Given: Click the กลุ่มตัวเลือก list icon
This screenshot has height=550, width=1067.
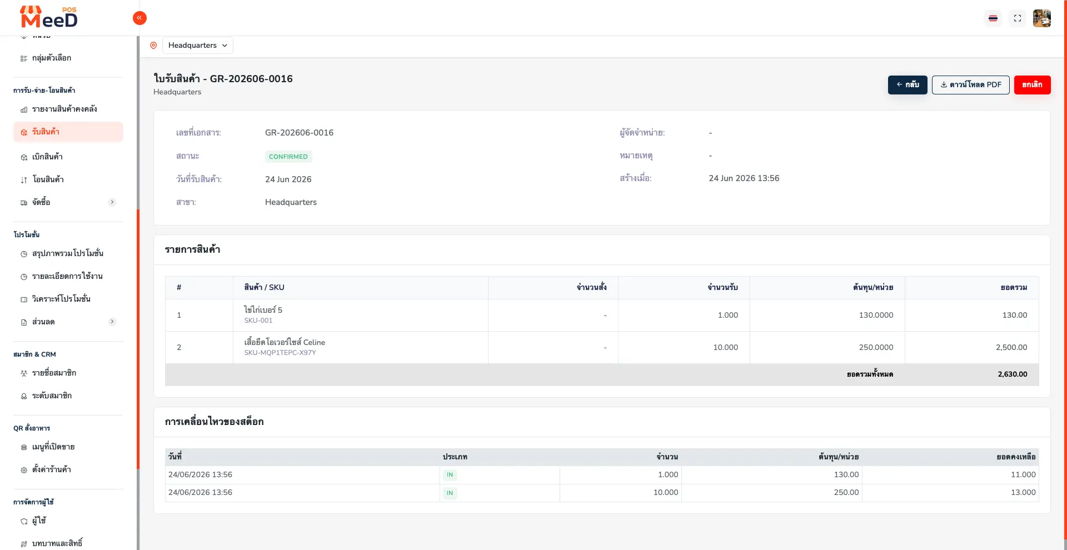Looking at the screenshot, I should [x=24, y=58].
